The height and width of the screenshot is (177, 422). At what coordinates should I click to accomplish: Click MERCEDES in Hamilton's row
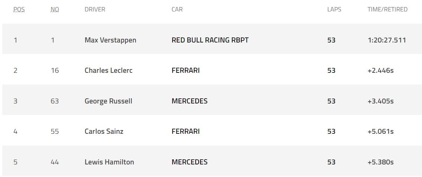click(189, 162)
